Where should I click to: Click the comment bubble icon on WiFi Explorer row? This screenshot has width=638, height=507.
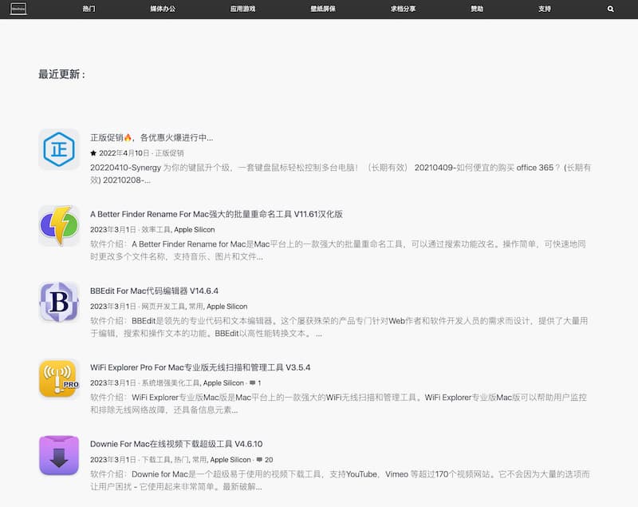pyautogui.click(x=252, y=382)
